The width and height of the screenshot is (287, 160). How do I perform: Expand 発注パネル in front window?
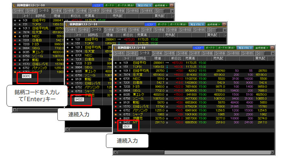click(245, 48)
